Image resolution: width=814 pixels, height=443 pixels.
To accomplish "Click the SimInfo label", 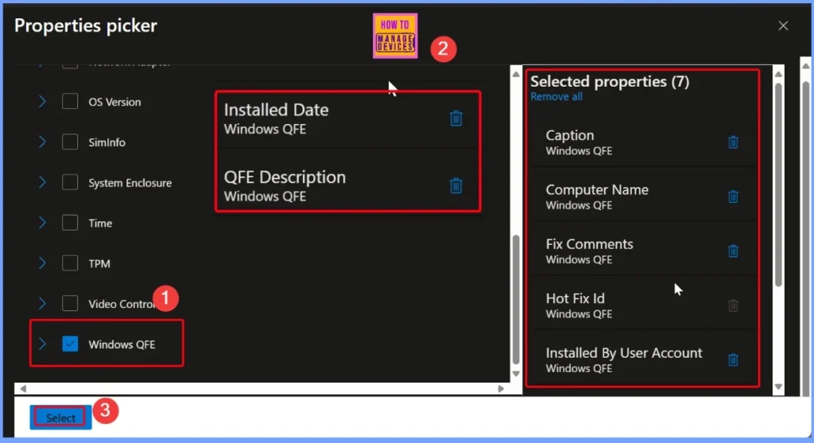I will pyautogui.click(x=107, y=142).
